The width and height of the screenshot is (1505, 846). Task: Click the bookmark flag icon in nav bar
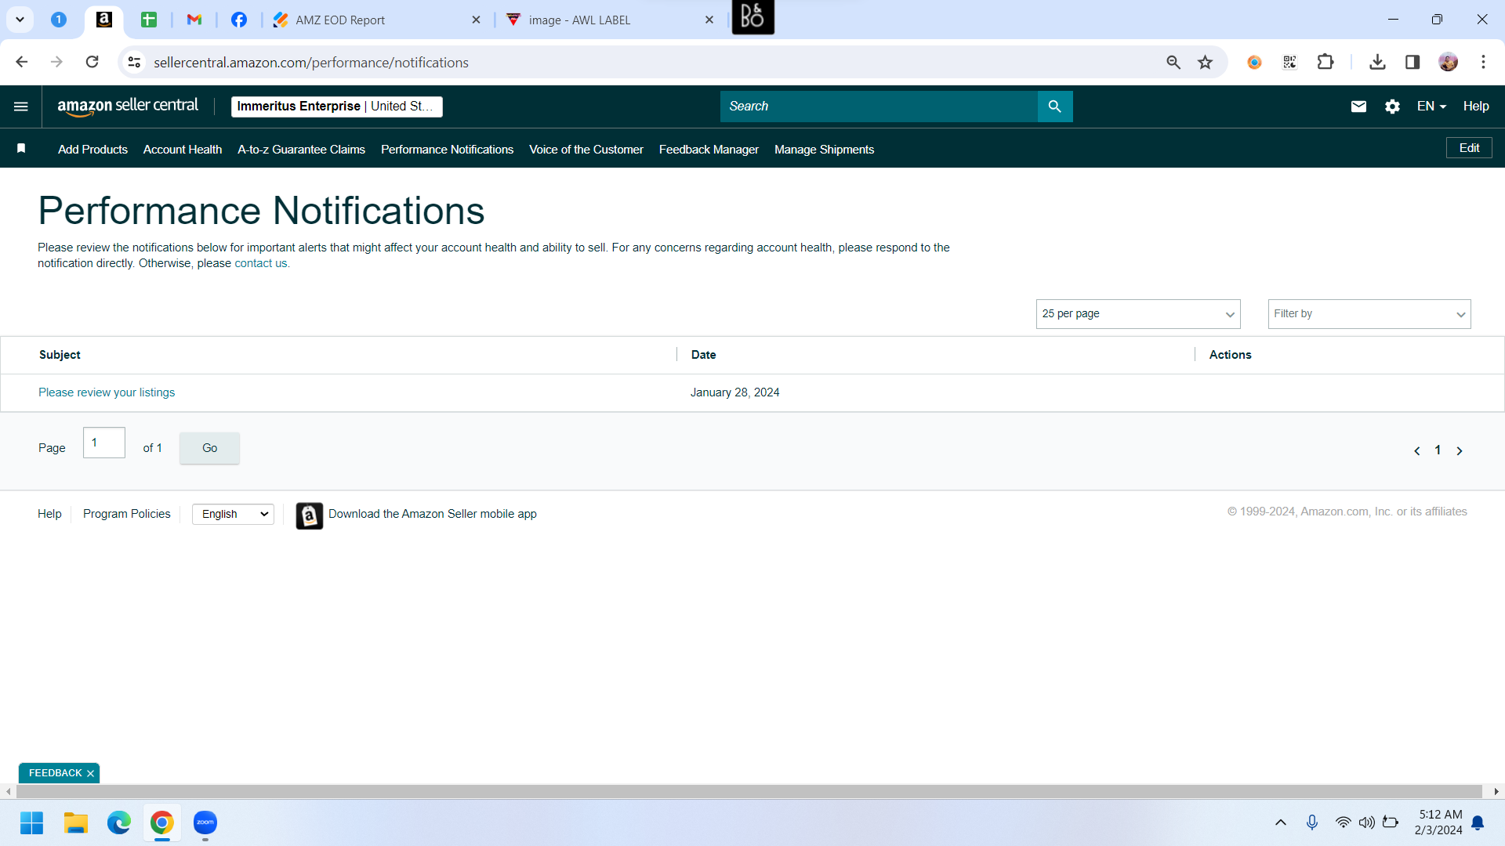click(x=21, y=149)
